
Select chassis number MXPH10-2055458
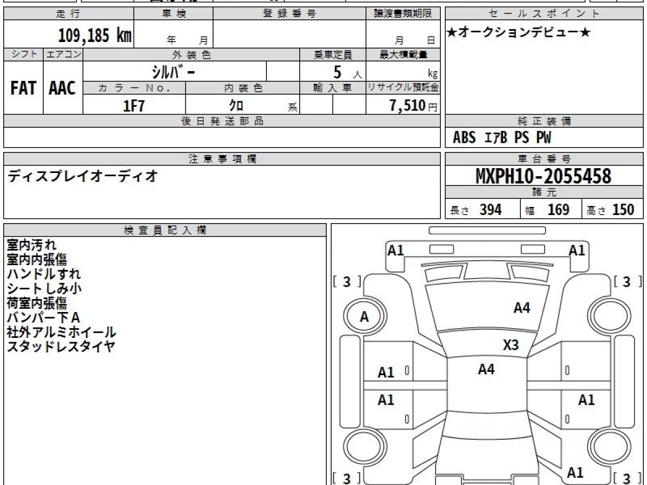click(x=543, y=176)
